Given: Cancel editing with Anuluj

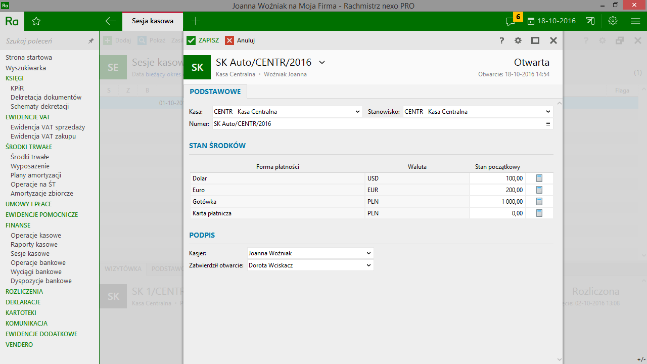Looking at the screenshot, I should coord(240,40).
